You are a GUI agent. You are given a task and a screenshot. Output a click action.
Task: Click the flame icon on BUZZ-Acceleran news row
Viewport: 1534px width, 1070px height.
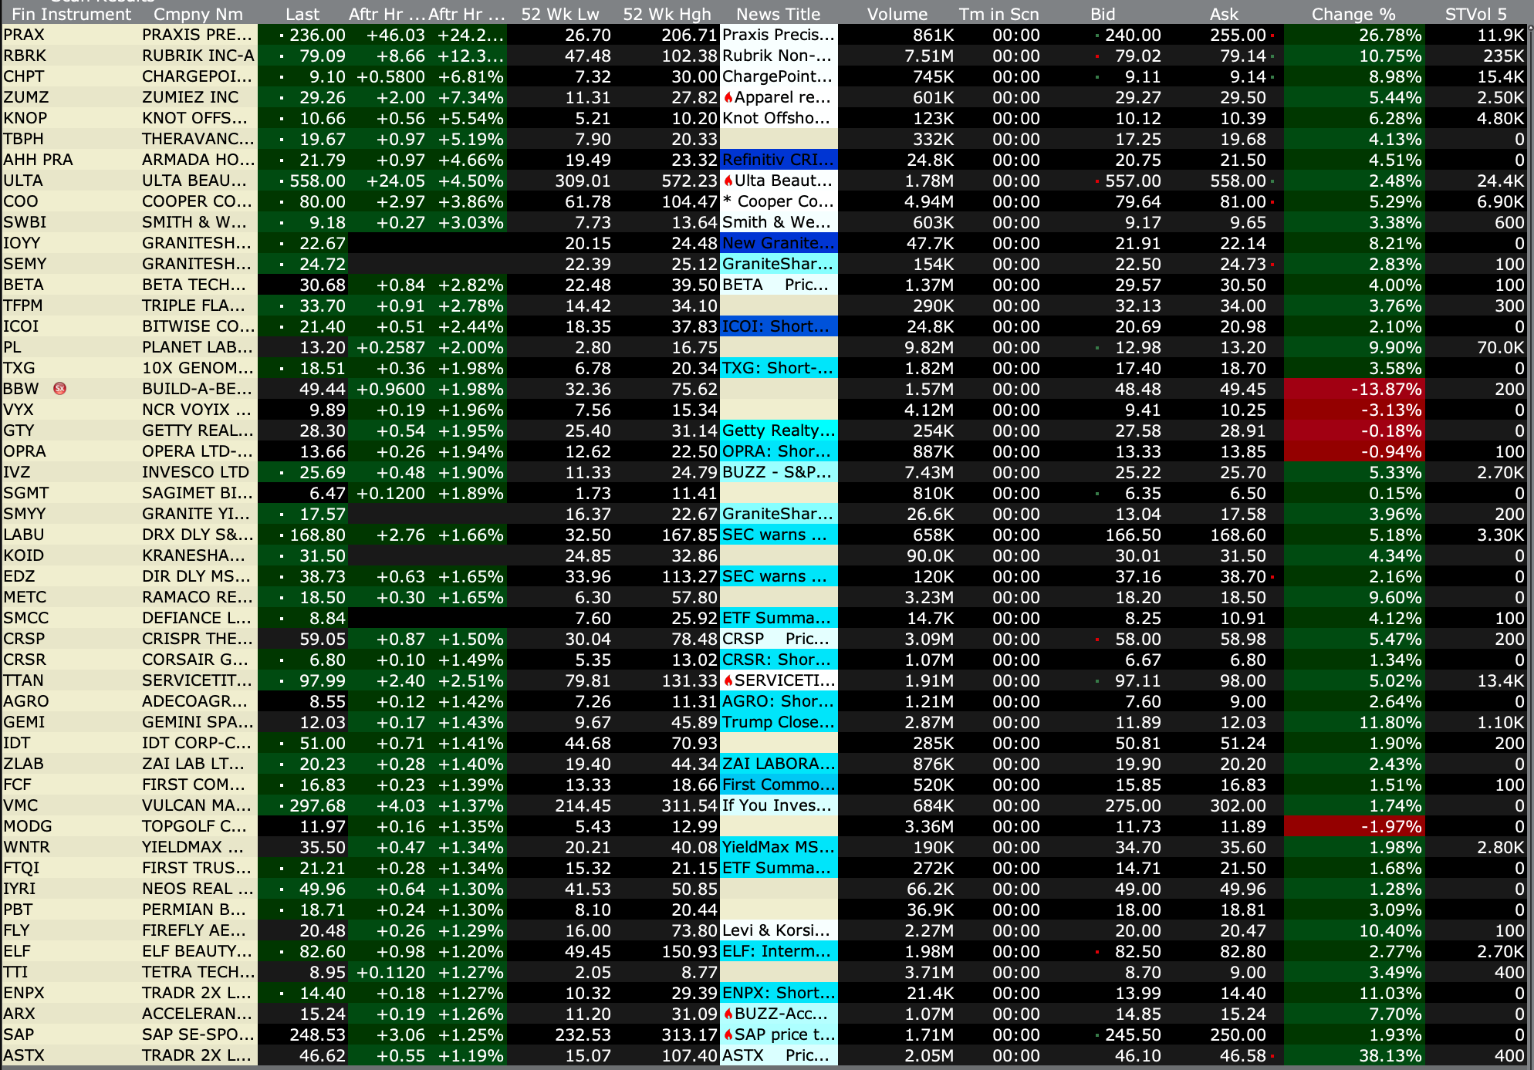click(728, 1014)
